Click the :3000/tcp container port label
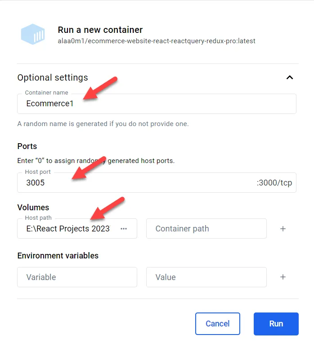Image resolution: width=314 pixels, height=353 pixels. click(x=275, y=183)
